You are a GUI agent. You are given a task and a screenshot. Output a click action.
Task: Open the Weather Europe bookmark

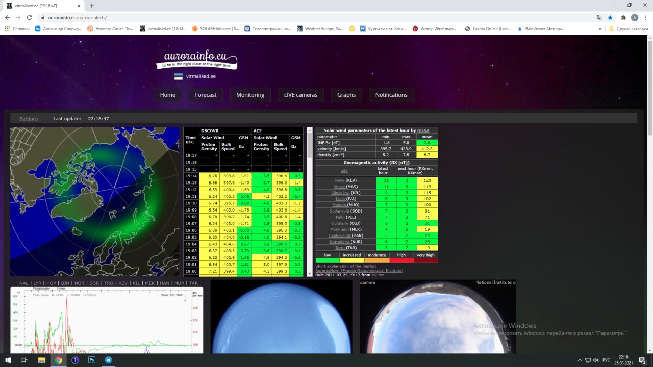pyautogui.click(x=320, y=29)
